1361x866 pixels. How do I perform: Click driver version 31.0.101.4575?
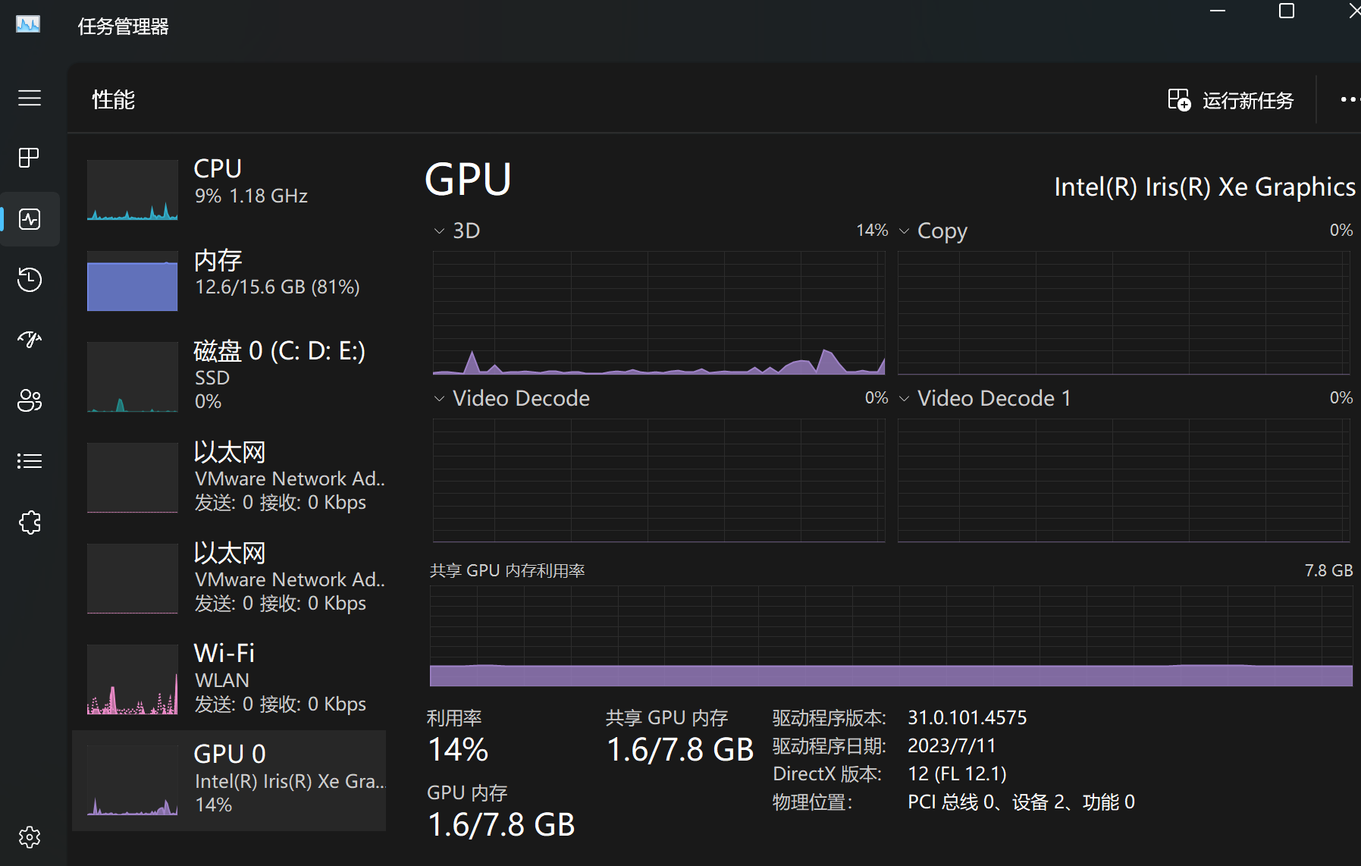[x=967, y=717]
